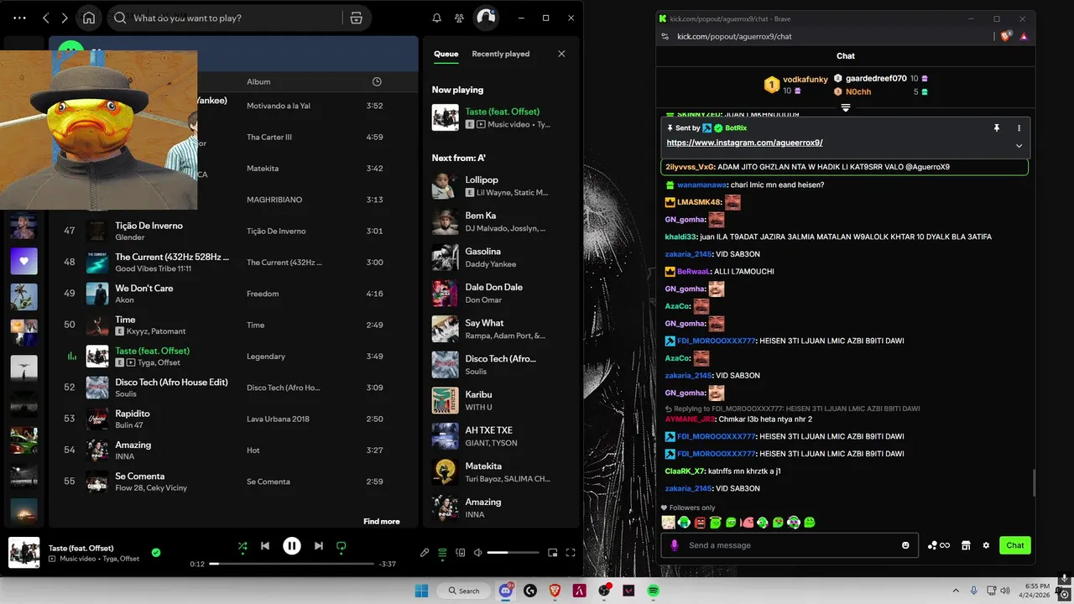This screenshot has height=604, width=1074.
Task: Open the emoji picker in Kick chat
Action: (905, 545)
